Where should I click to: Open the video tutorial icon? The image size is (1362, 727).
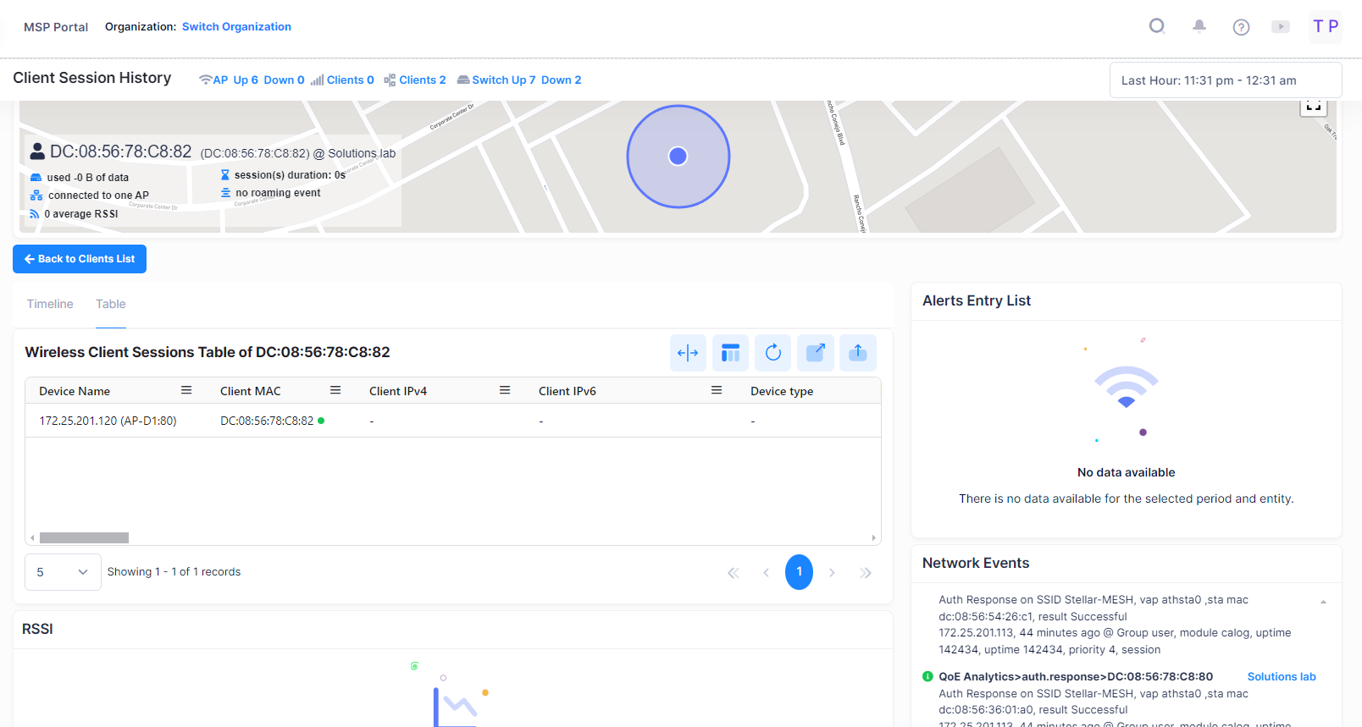[x=1281, y=27]
